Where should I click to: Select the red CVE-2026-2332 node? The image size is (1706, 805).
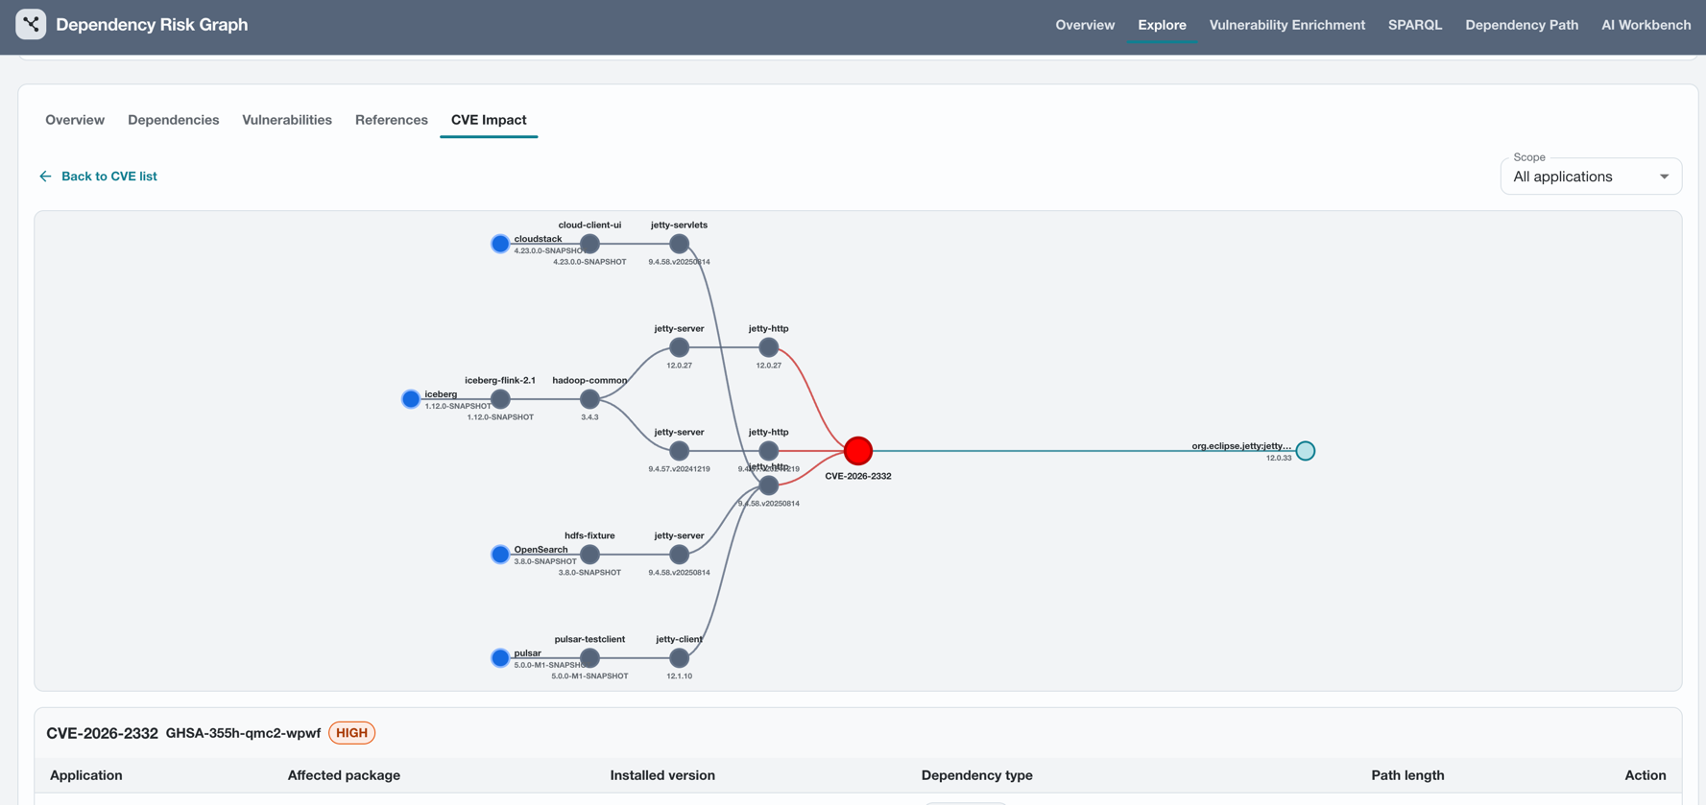click(x=858, y=451)
